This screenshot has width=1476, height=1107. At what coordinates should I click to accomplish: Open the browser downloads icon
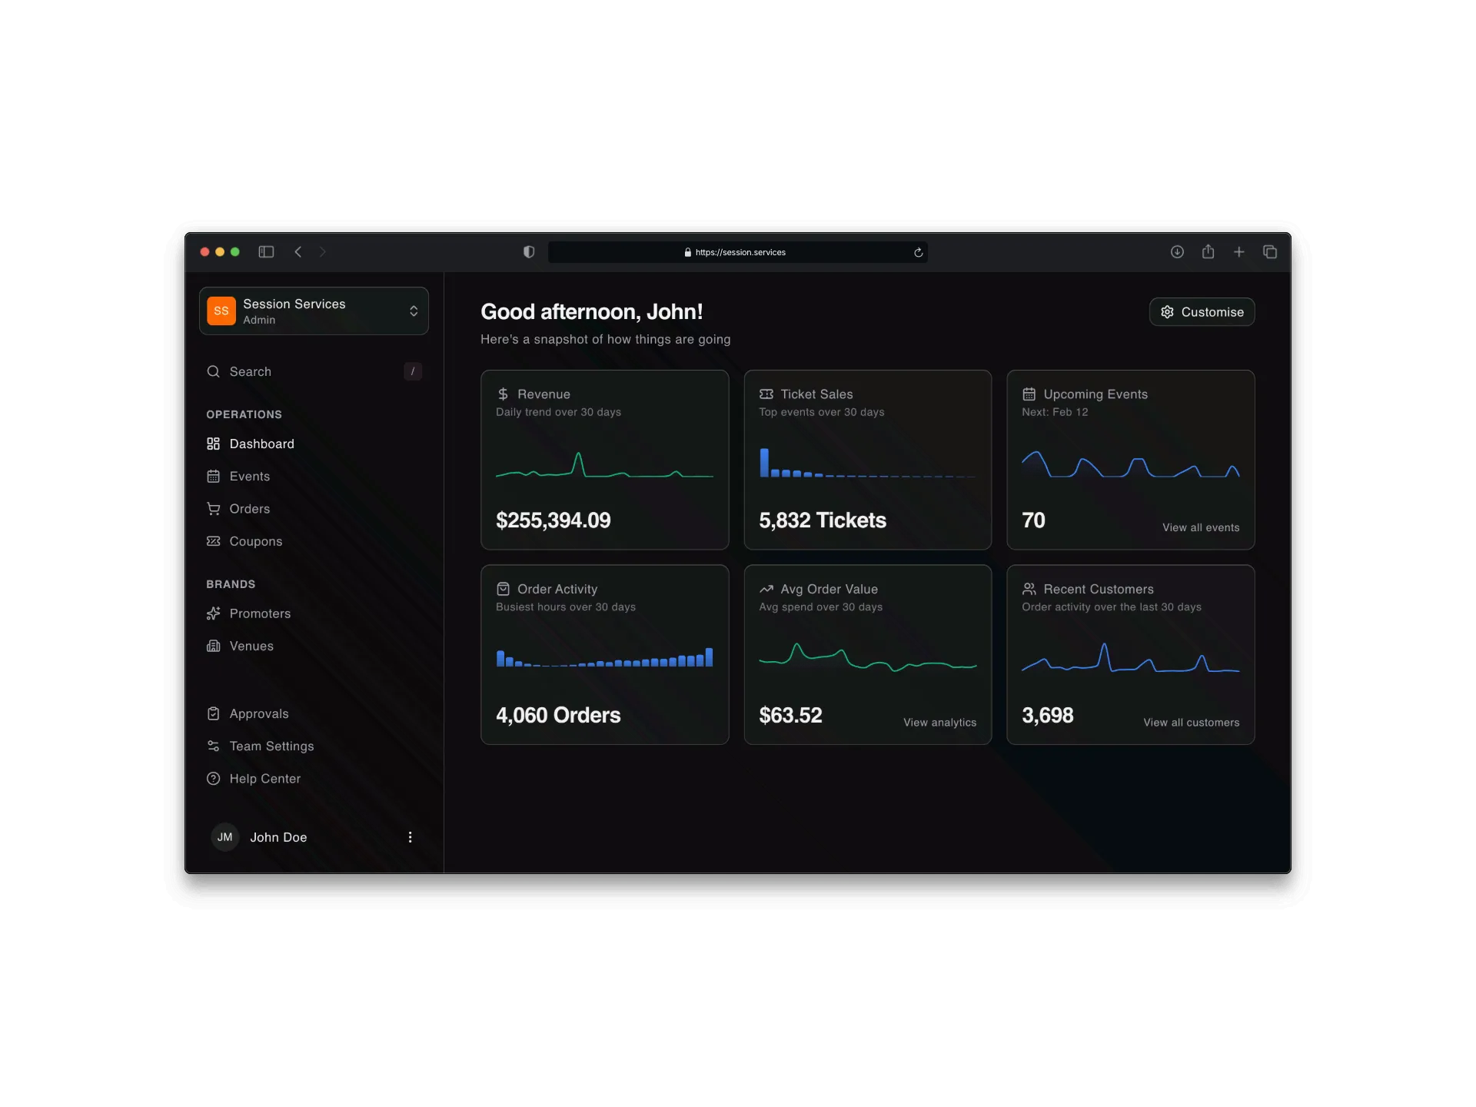click(1177, 252)
